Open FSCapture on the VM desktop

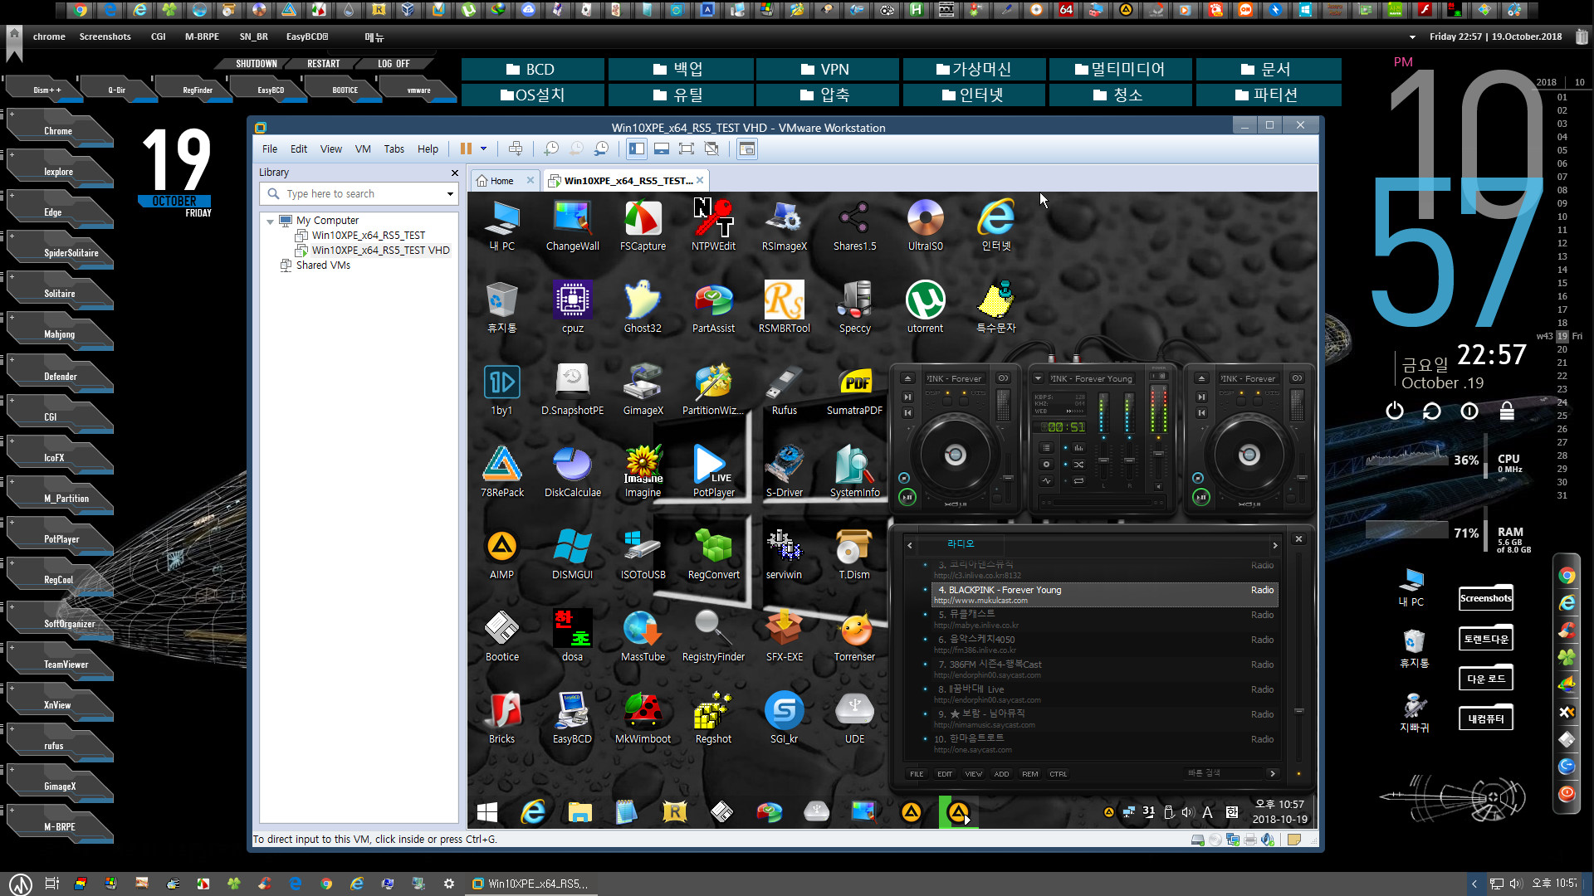click(x=643, y=226)
